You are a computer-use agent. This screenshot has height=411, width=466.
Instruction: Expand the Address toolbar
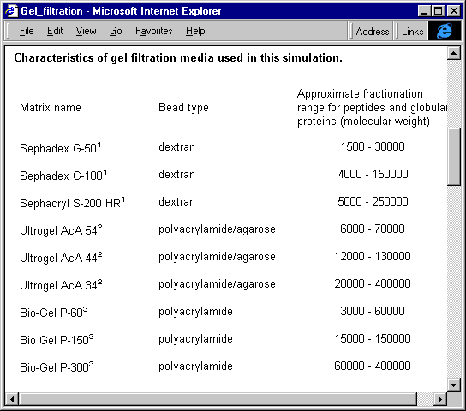[x=372, y=31]
